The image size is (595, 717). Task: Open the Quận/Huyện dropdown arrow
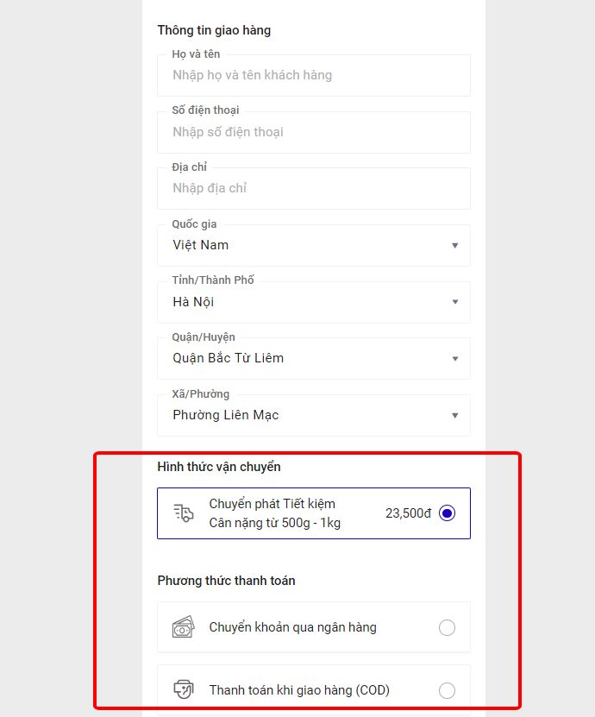tap(455, 359)
